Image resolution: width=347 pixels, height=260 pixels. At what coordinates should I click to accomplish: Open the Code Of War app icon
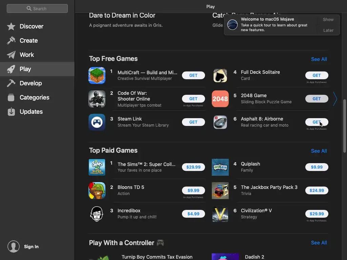point(97,99)
